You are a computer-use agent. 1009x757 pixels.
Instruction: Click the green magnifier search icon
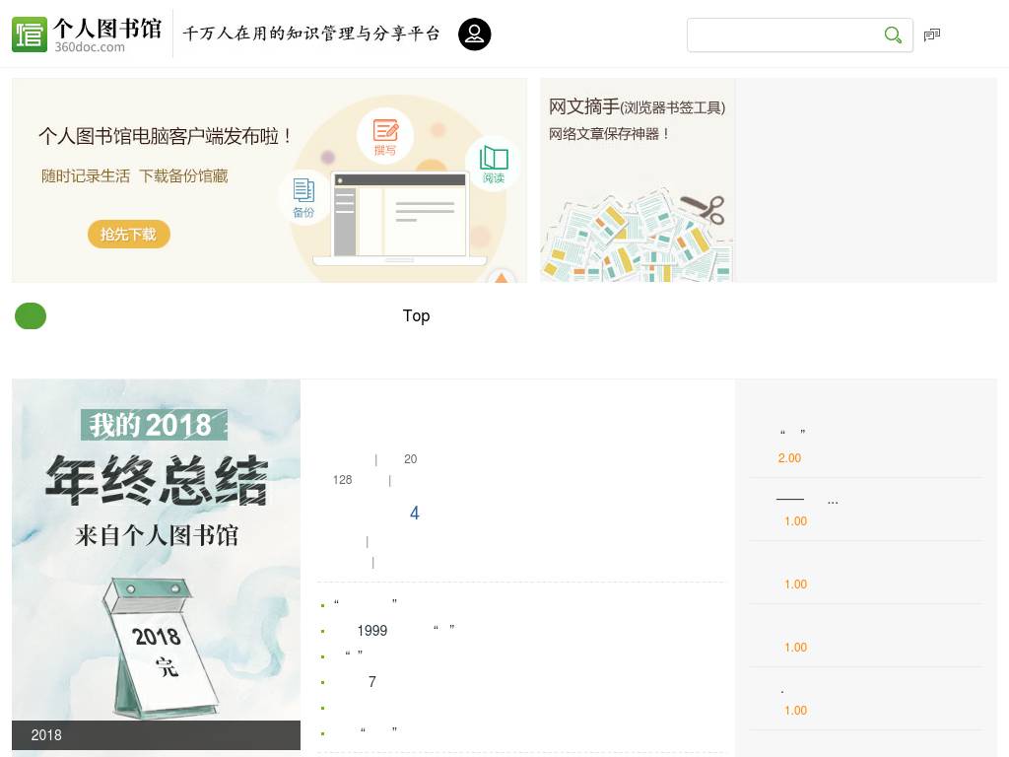[x=893, y=34]
